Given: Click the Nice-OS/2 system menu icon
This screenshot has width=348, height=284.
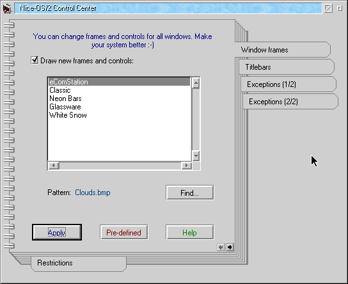Looking at the screenshot, I should pos(7,8).
